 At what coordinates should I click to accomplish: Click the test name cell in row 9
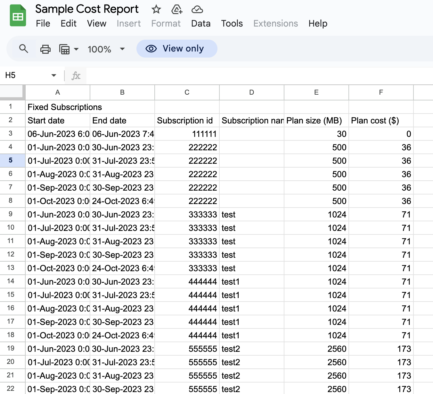point(252,215)
